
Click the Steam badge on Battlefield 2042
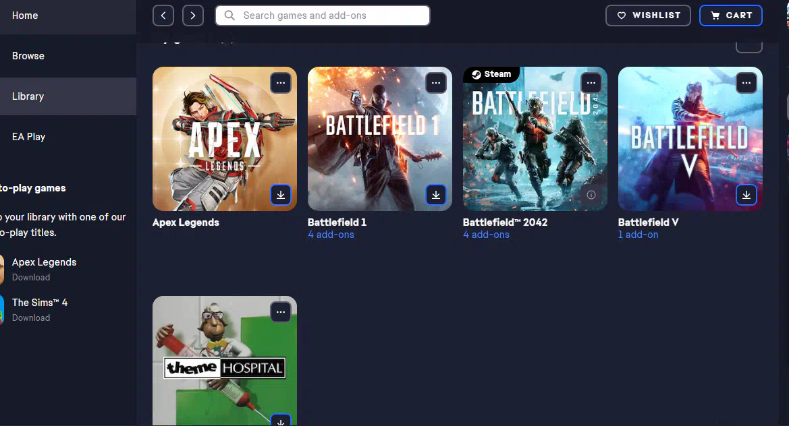491,74
